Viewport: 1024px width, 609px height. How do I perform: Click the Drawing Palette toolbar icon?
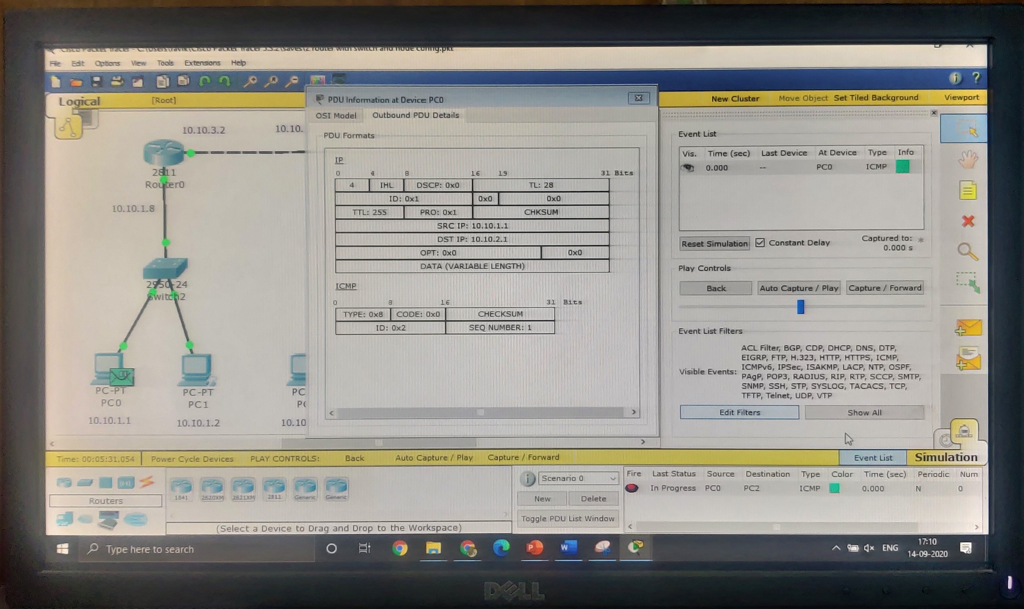pos(318,80)
